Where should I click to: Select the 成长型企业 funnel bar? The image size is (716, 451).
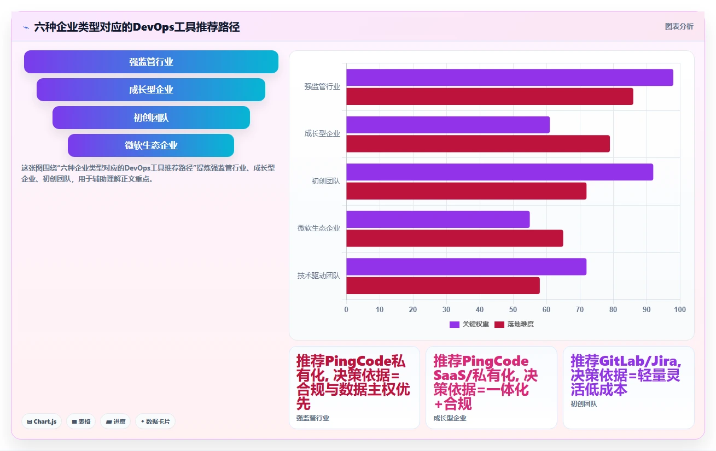[x=151, y=90]
